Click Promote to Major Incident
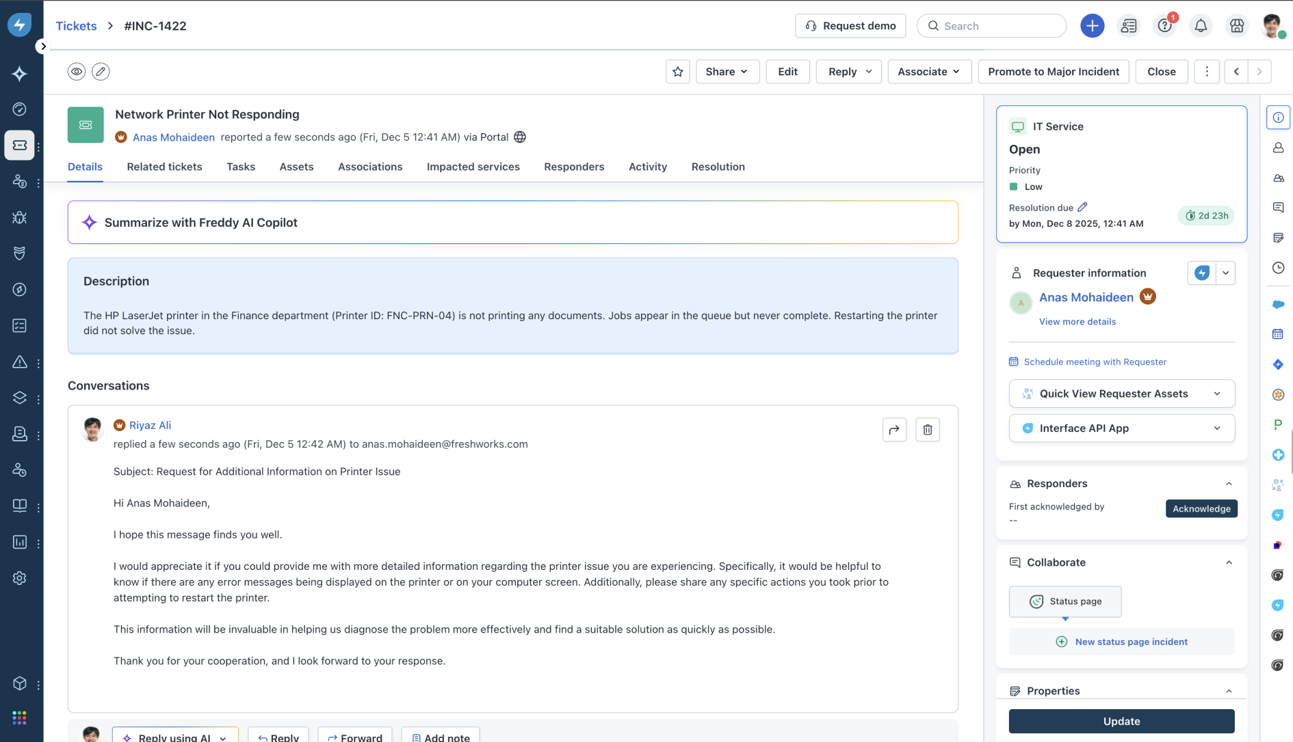 click(x=1053, y=71)
